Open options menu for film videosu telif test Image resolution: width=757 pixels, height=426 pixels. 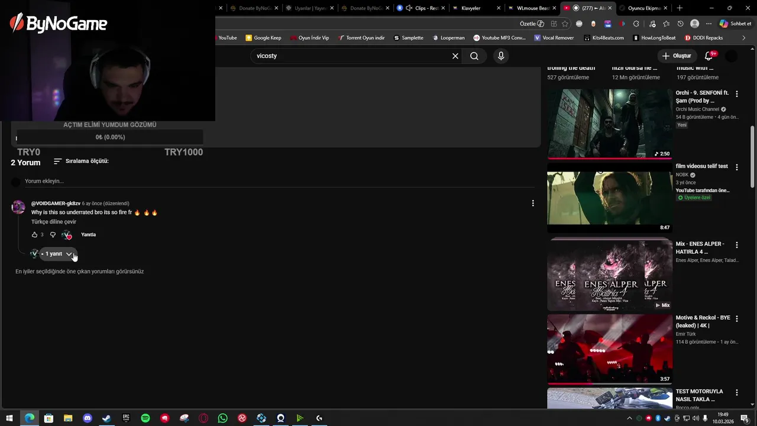click(737, 167)
